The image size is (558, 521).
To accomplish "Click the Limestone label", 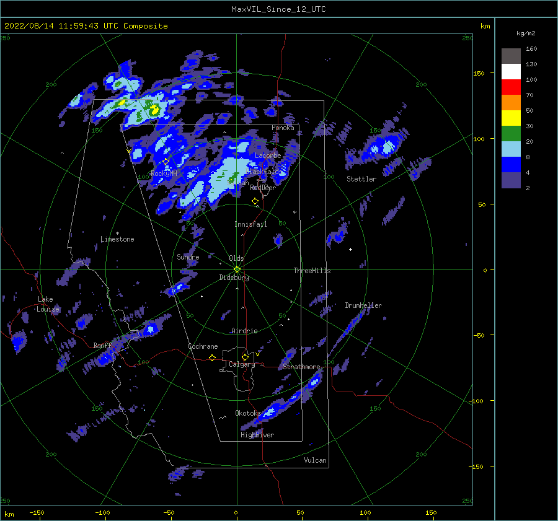I will pyautogui.click(x=117, y=239).
